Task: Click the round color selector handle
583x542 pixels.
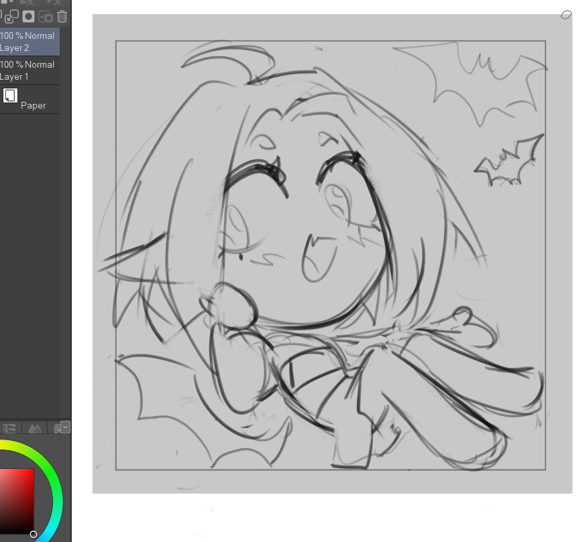Action: pos(34,534)
